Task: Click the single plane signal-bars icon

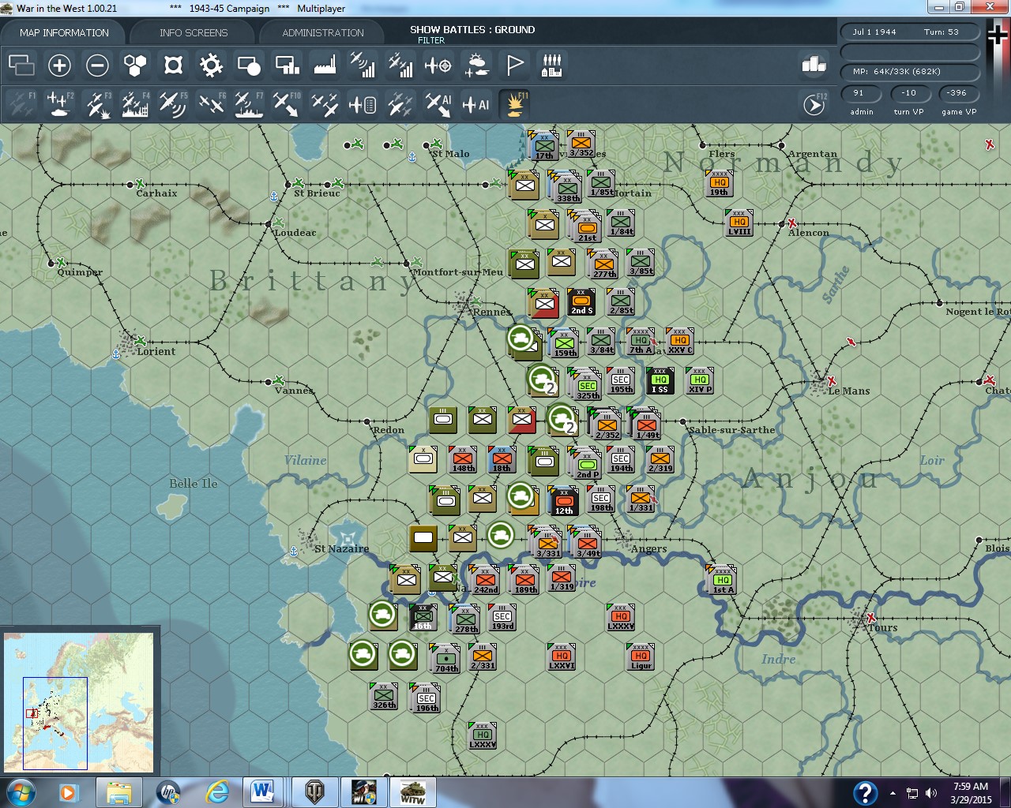Action: click(x=363, y=65)
